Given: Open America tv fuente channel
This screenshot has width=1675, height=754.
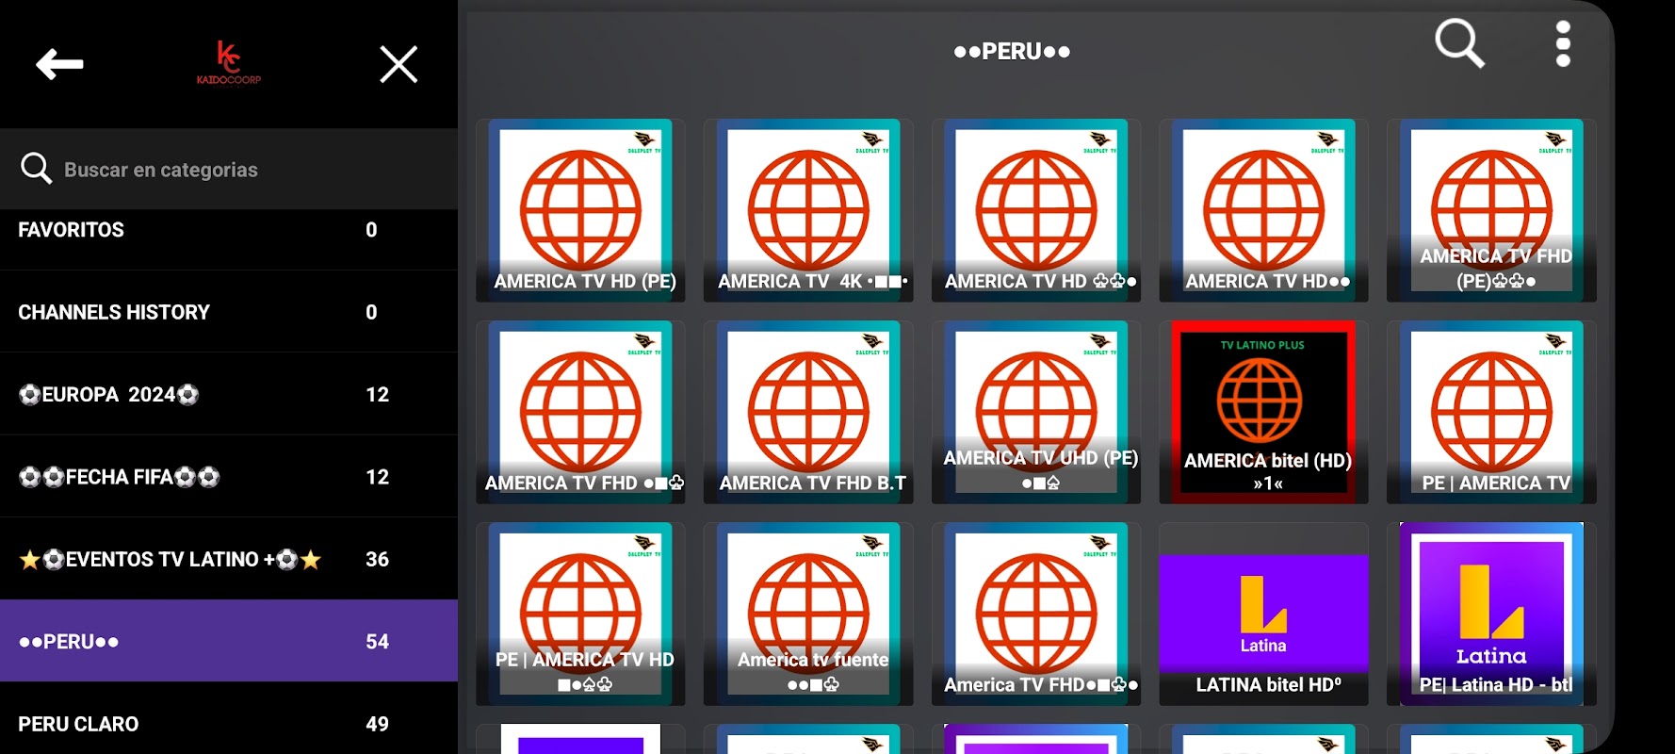Looking at the screenshot, I should tap(808, 614).
